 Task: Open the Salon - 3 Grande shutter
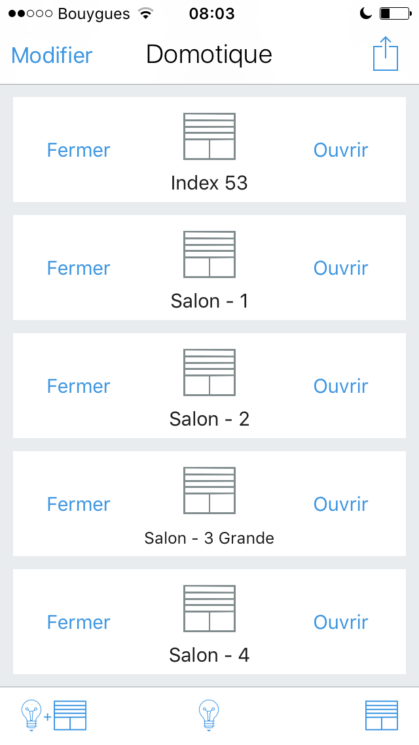tap(340, 504)
